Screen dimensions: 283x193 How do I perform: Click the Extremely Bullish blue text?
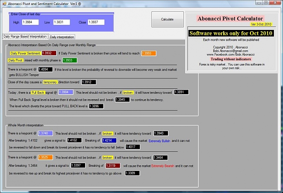point(159,141)
